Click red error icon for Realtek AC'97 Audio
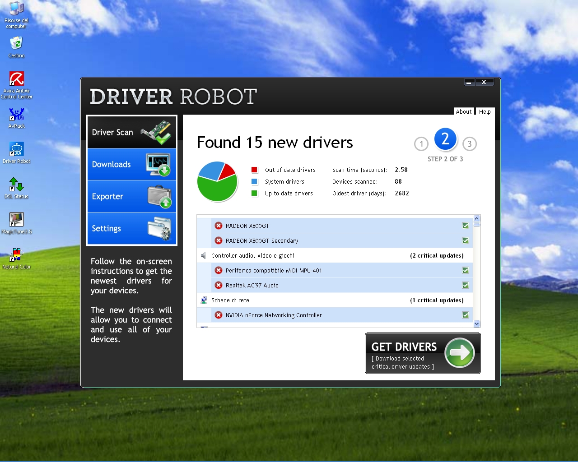The image size is (578, 462). click(x=219, y=285)
